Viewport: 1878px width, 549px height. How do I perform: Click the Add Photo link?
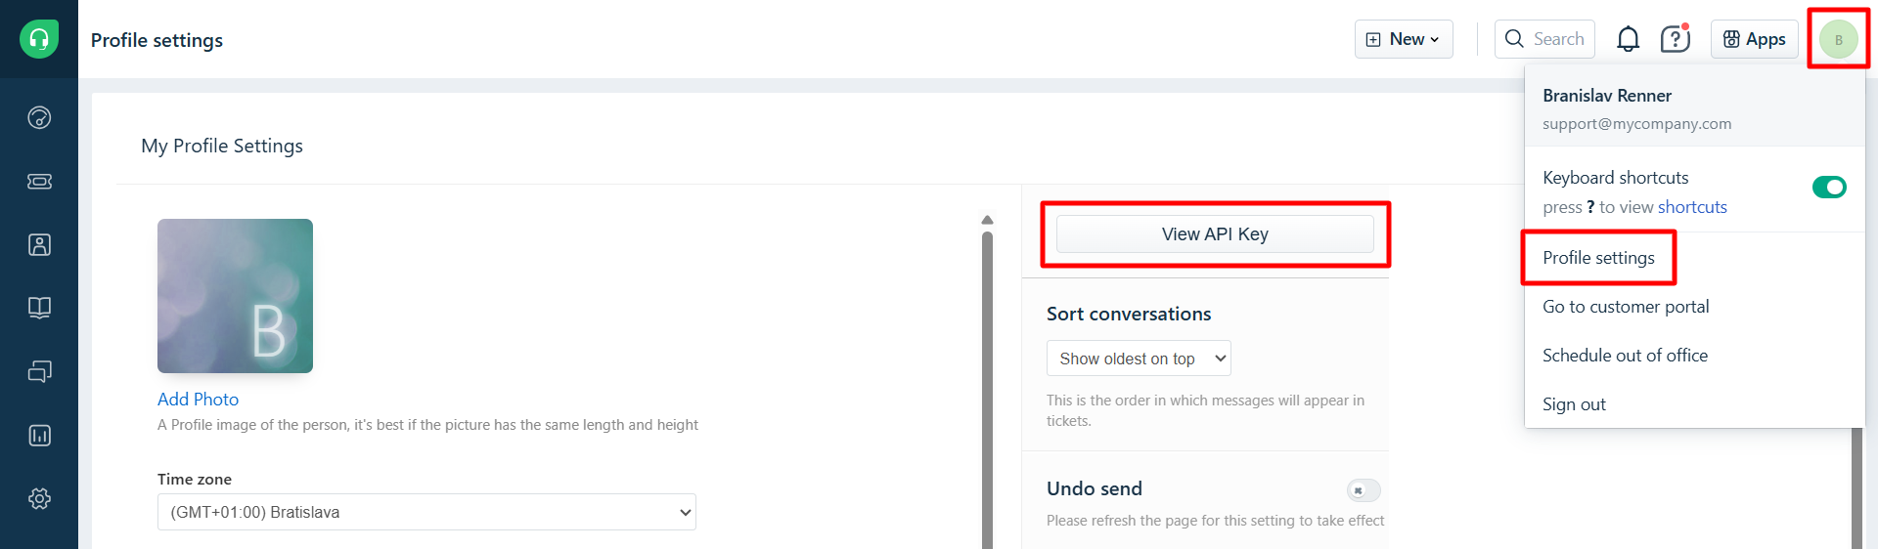click(198, 400)
